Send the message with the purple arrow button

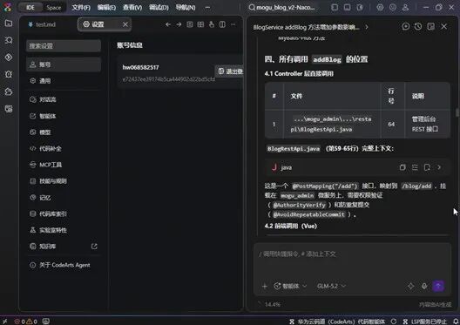point(438,286)
